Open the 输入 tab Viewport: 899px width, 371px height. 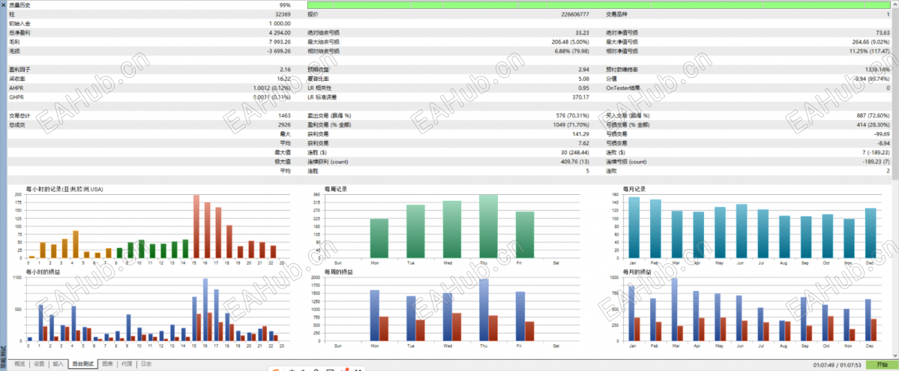coord(58,364)
